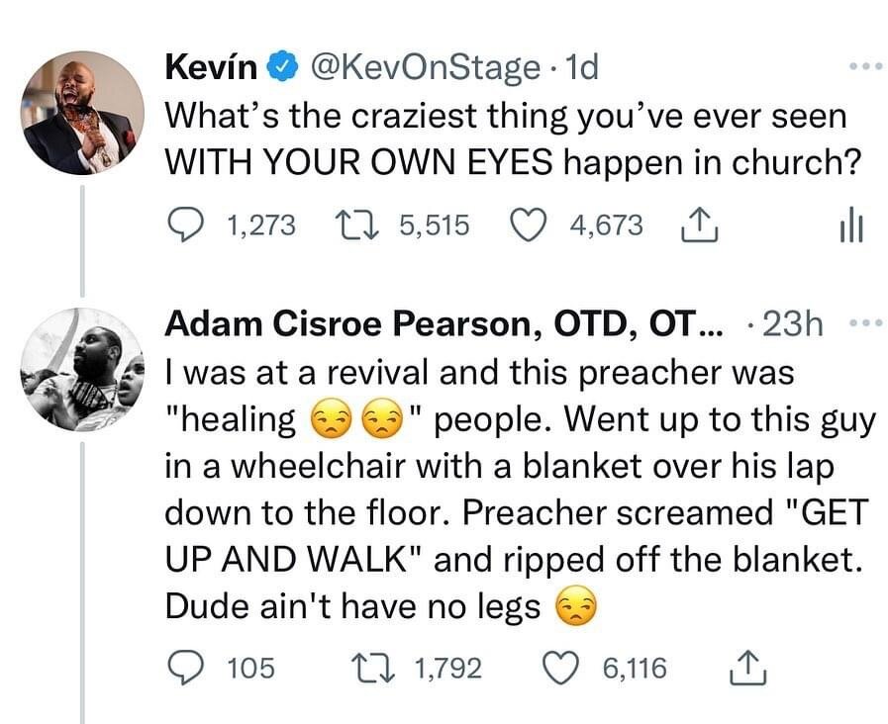The width and height of the screenshot is (888, 724).
Task: Like Kevin's tweet with 4,673 likes
Action: (531, 226)
